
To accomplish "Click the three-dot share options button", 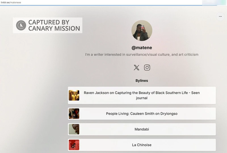I will click(x=220, y=16).
